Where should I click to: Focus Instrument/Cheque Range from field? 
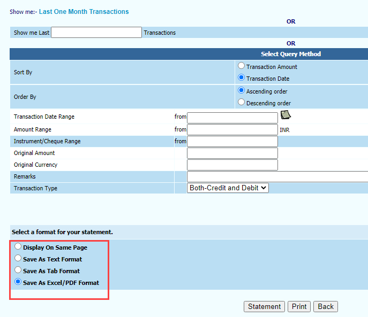[x=232, y=141]
